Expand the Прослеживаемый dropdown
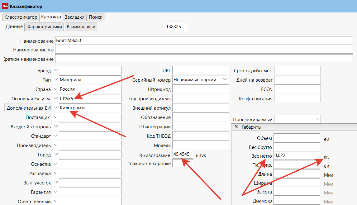Screen dimensions: 357x205 (317, 119)
